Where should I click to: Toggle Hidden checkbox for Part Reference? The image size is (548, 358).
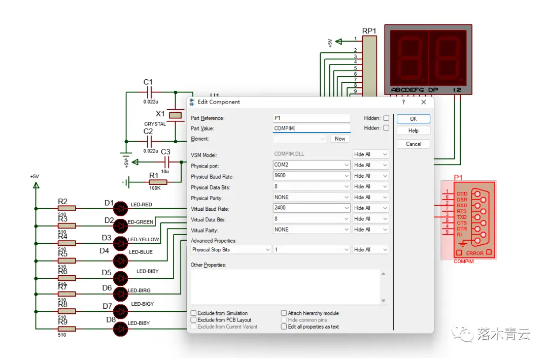click(386, 118)
